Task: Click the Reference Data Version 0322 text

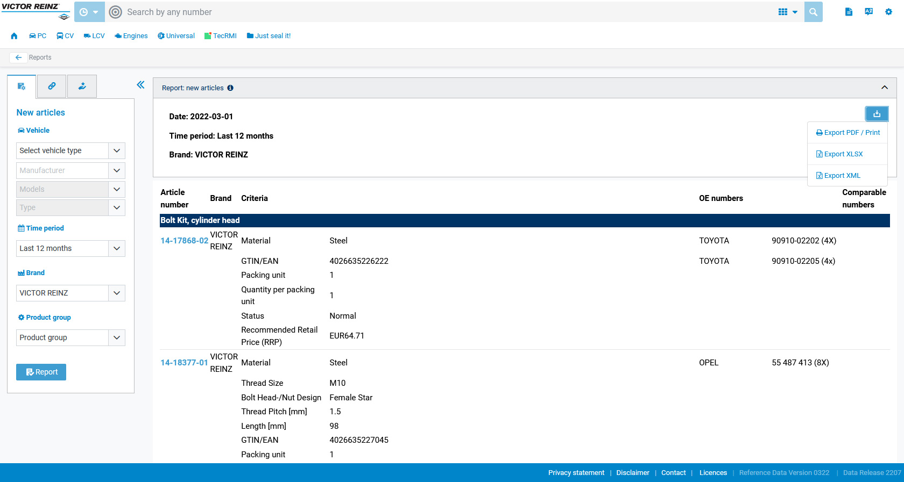Action: coord(784,473)
